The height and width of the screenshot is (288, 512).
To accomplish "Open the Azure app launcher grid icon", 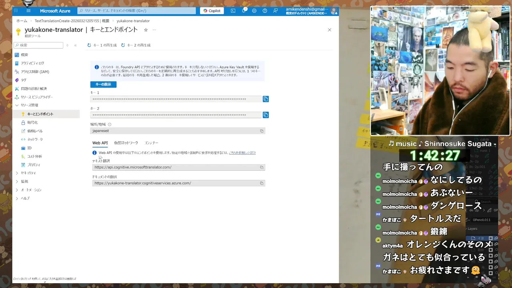I will [x=16, y=11].
